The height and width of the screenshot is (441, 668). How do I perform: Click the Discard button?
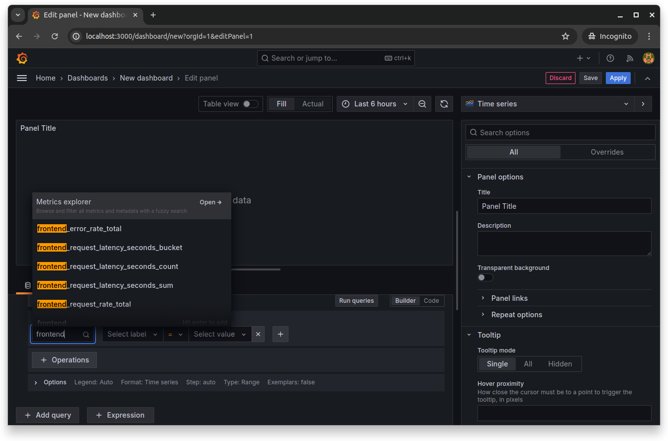pyautogui.click(x=561, y=78)
